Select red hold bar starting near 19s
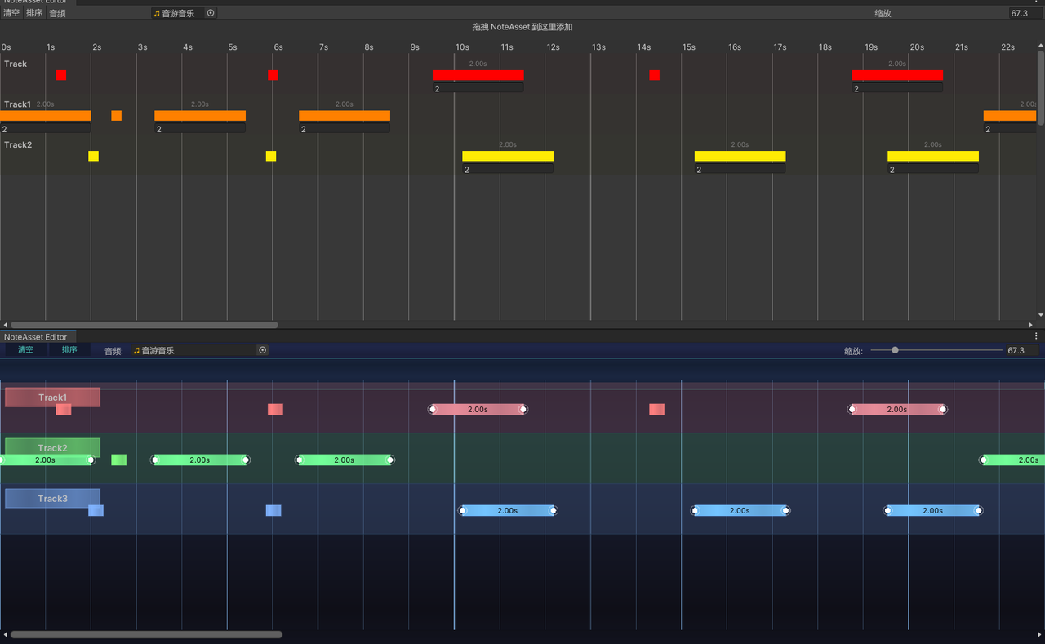The width and height of the screenshot is (1045, 644). (897, 75)
